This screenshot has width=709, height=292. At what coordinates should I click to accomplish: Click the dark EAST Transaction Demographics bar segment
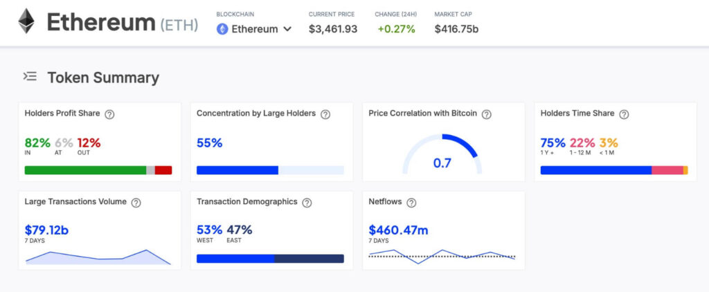[309, 259]
